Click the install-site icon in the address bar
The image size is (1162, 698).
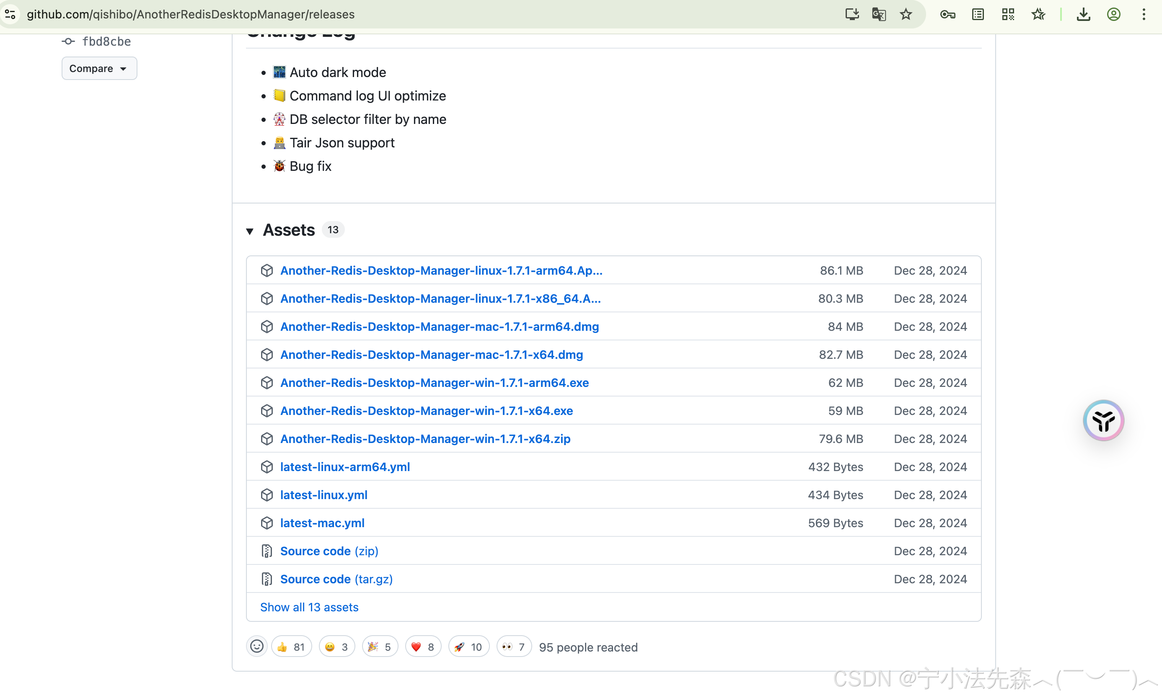point(851,14)
